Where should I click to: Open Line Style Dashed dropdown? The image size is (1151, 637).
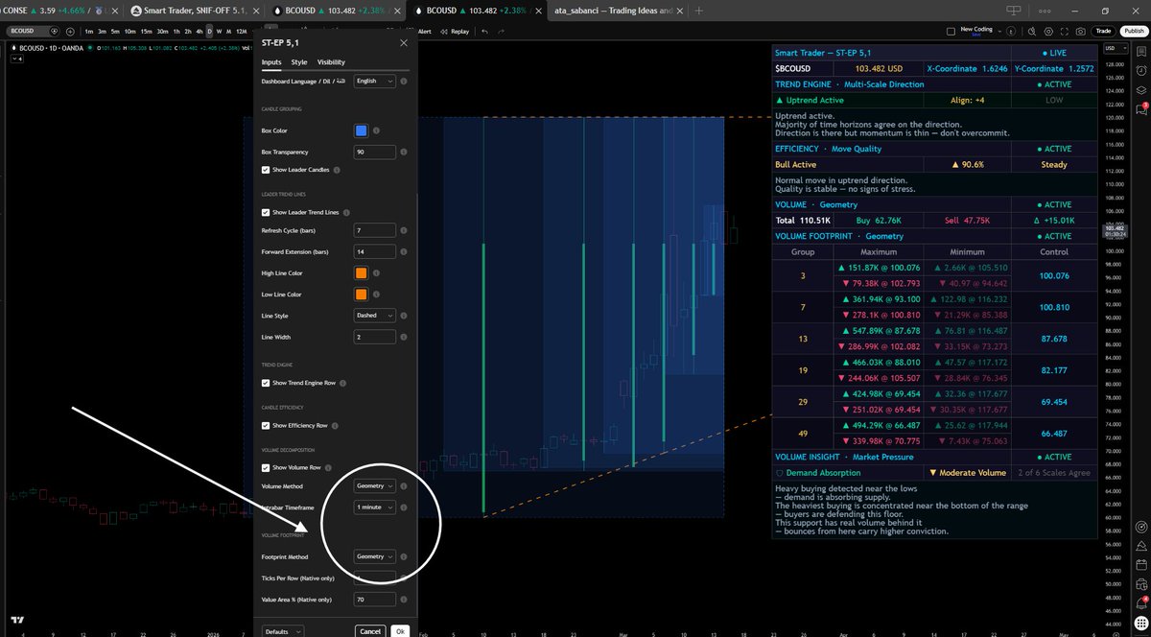click(x=375, y=315)
